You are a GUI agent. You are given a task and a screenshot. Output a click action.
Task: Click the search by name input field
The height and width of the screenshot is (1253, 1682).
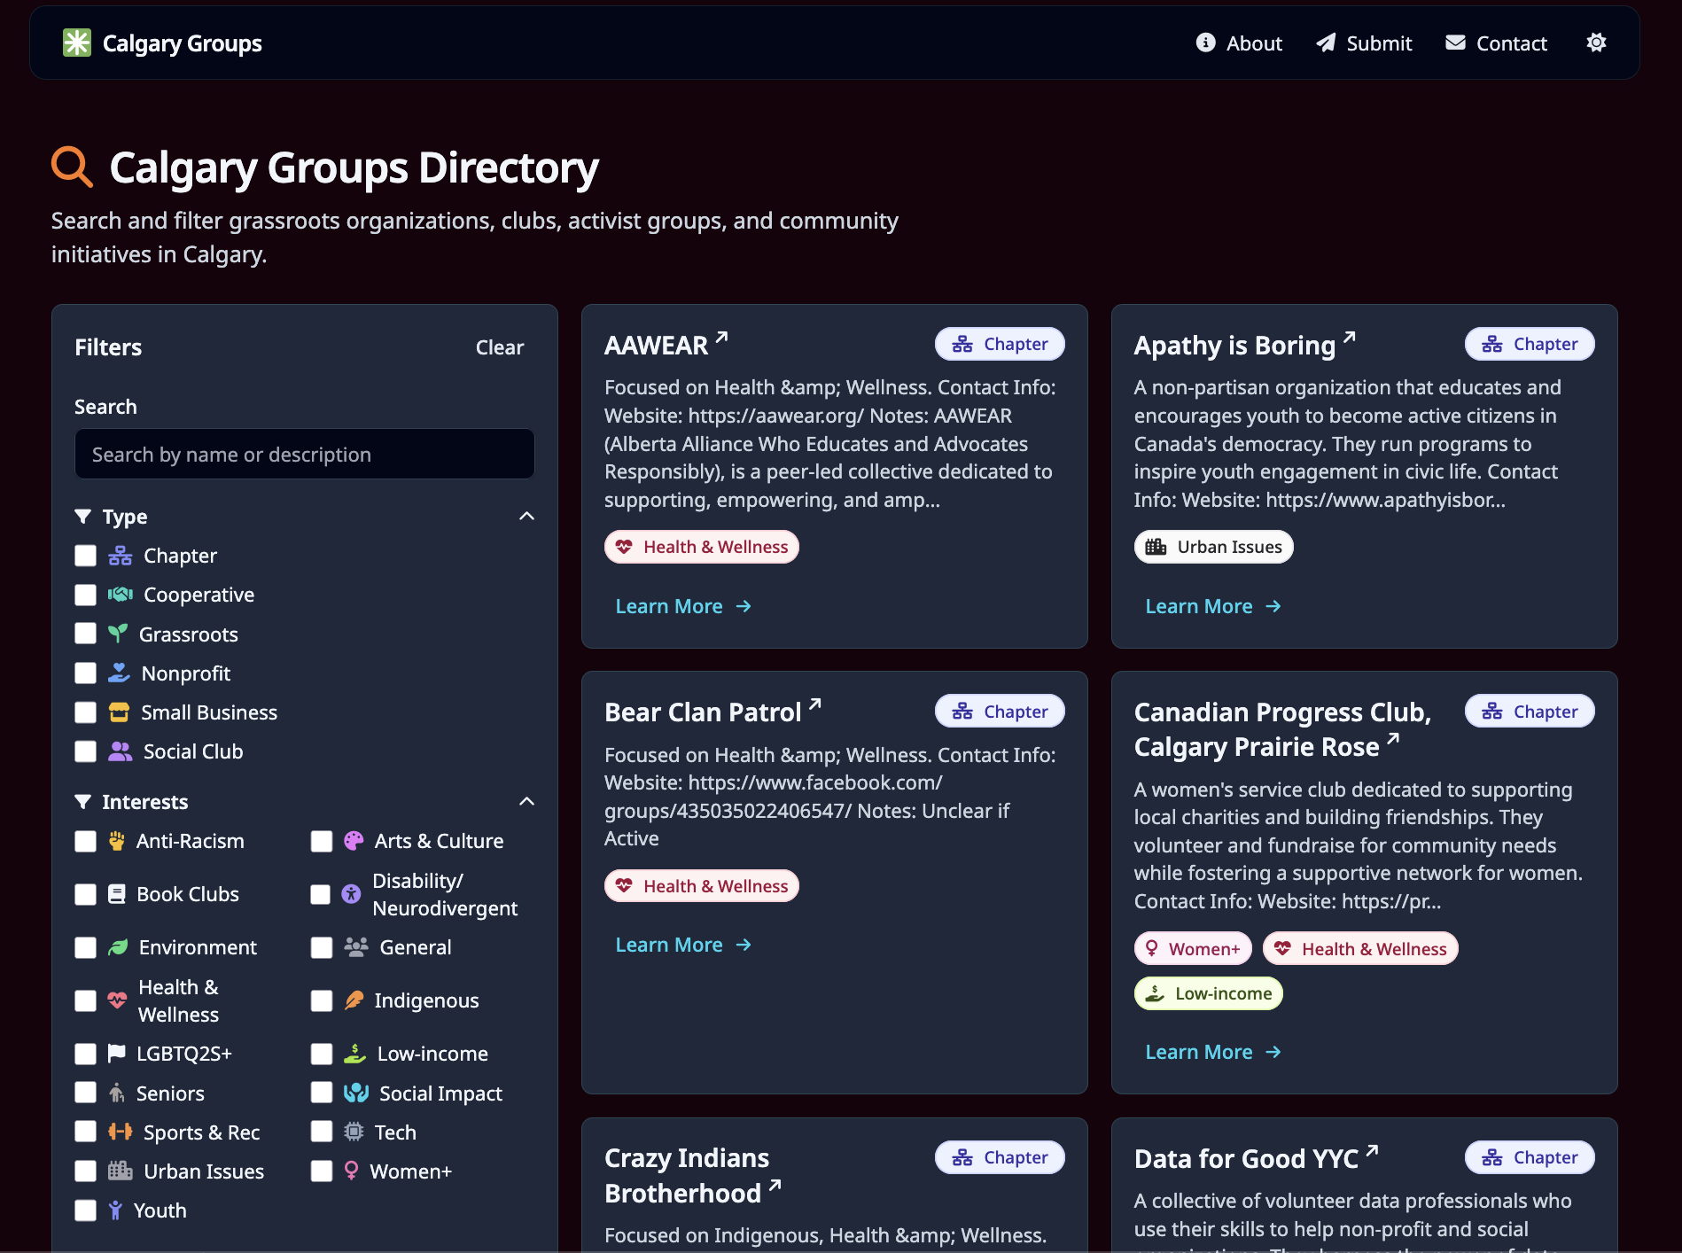click(304, 454)
